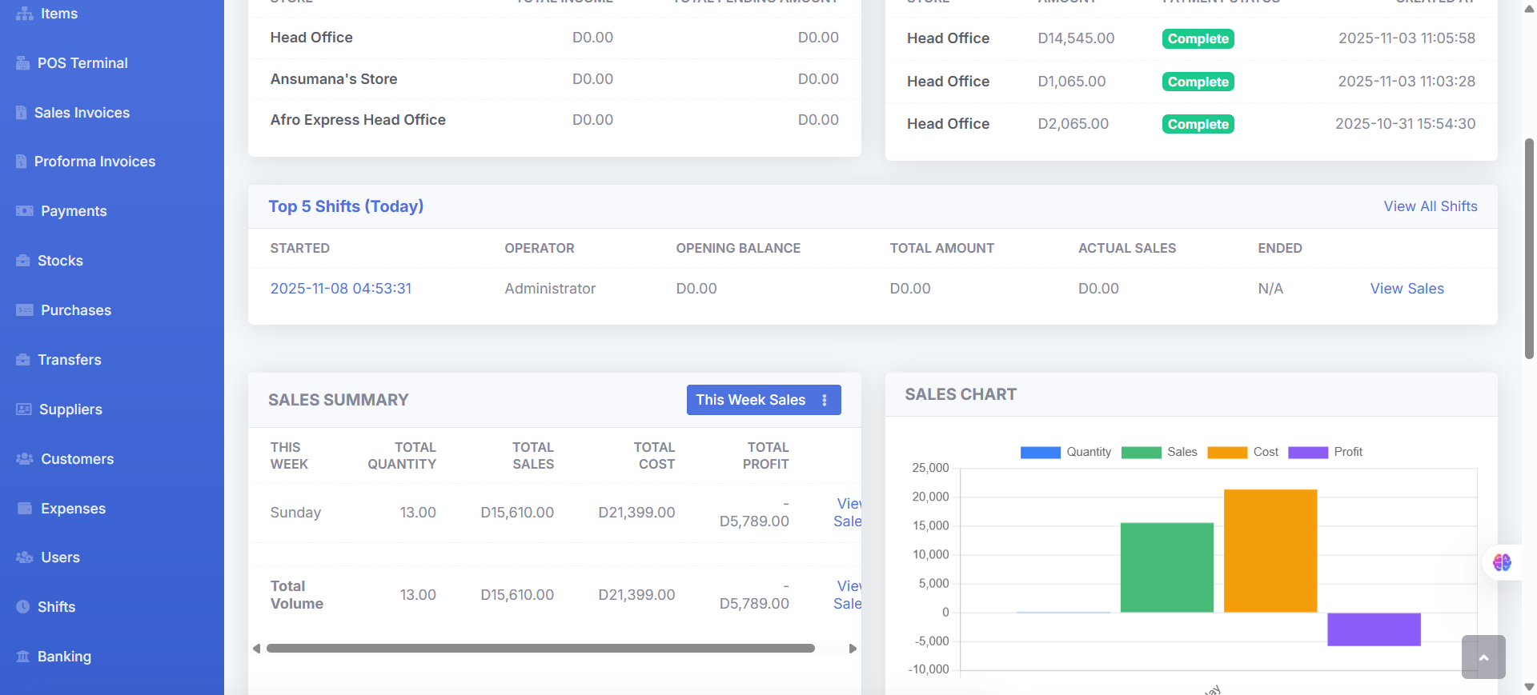Click View Sales for the Administrator shift
1537x695 pixels.
(x=1407, y=289)
